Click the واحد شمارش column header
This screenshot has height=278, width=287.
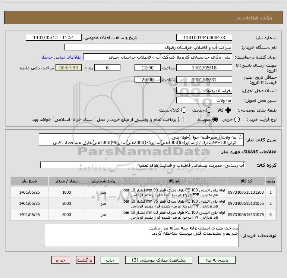[103, 181]
